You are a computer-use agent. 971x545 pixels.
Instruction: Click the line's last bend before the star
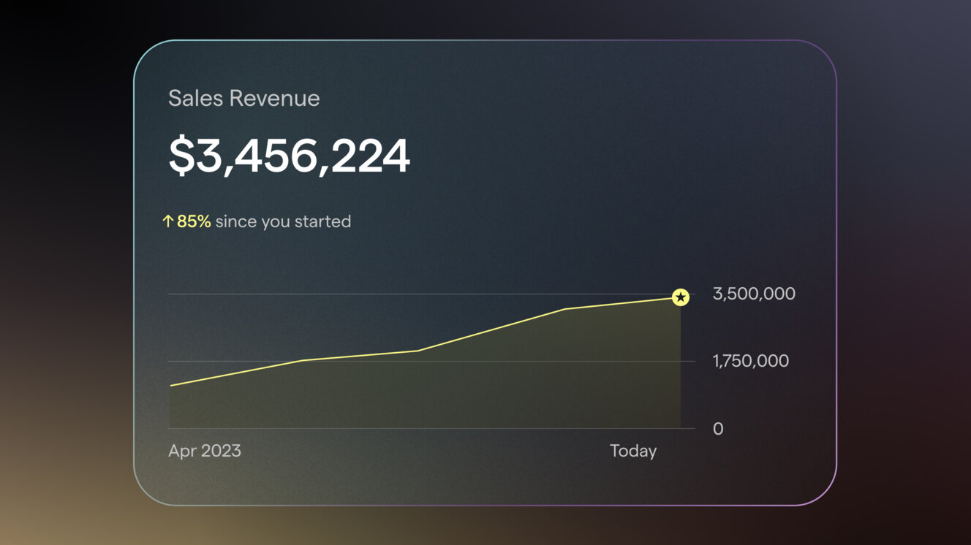click(x=564, y=309)
